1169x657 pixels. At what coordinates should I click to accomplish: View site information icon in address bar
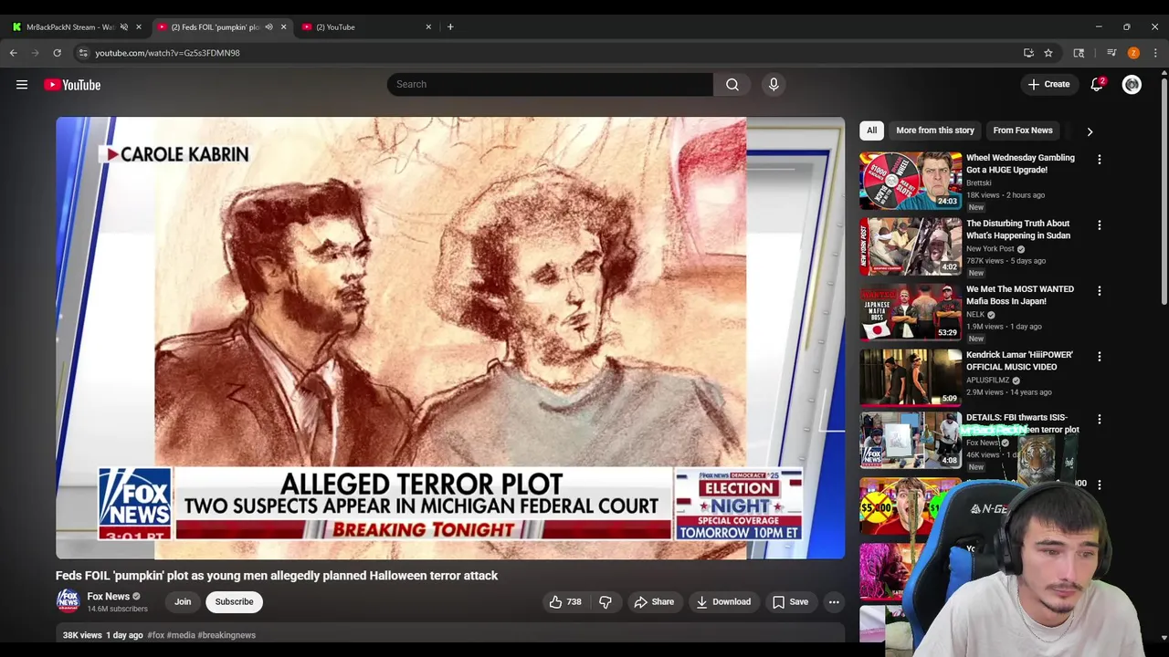click(x=83, y=53)
